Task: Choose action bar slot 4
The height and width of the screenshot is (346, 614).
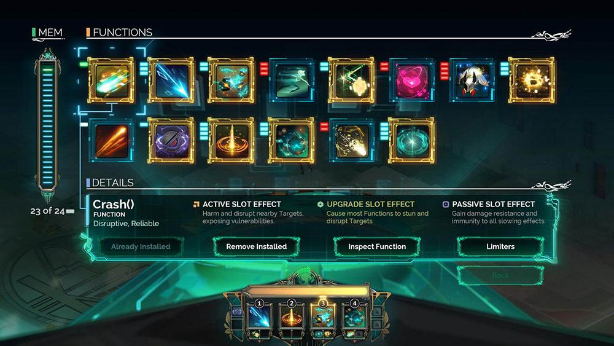Action: 354,317
